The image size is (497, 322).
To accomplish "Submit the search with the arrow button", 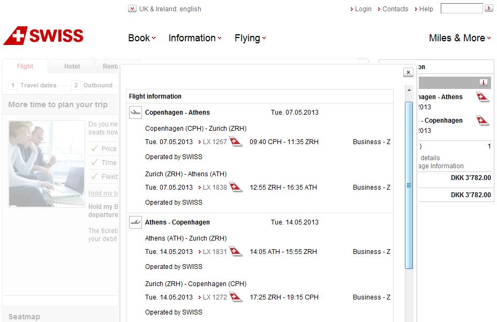I will point(489,8).
